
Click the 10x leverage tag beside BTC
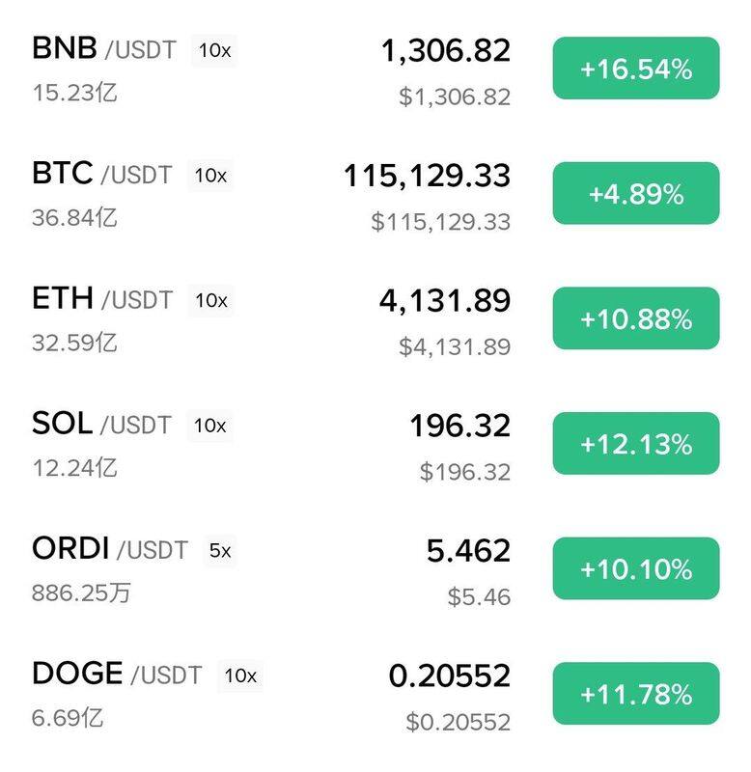[209, 176]
